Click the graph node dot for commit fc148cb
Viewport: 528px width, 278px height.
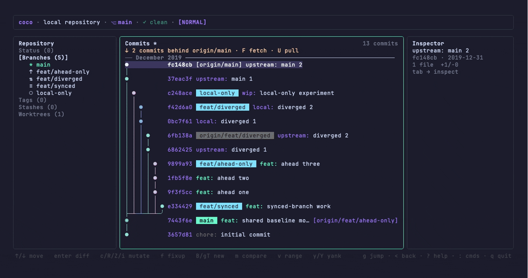coord(127,65)
